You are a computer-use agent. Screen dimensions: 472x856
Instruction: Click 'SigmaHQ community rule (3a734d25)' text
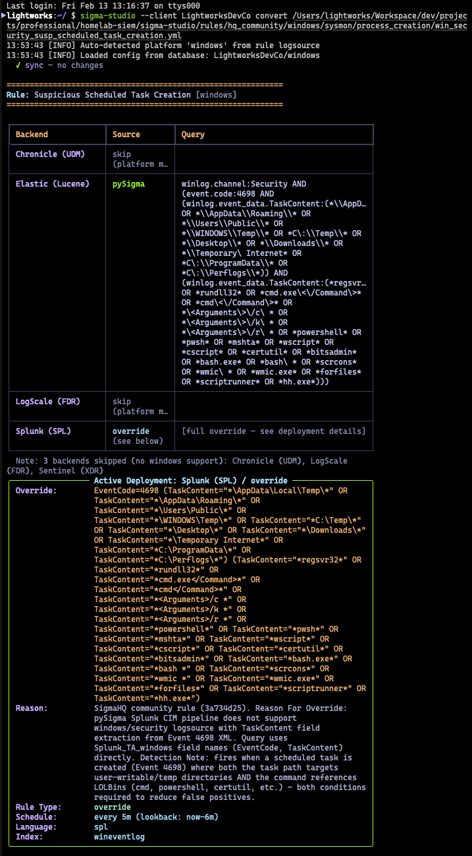[x=170, y=708]
